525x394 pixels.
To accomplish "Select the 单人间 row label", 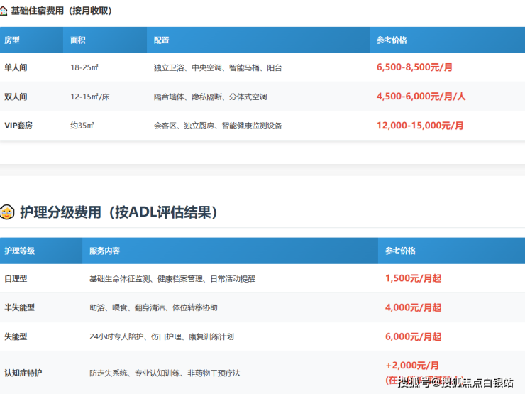I will coord(15,67).
